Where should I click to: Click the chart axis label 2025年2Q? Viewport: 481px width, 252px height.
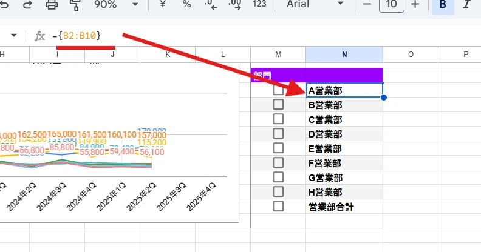141,196
